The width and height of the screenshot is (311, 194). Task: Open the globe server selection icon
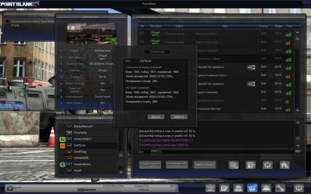click(233, 165)
